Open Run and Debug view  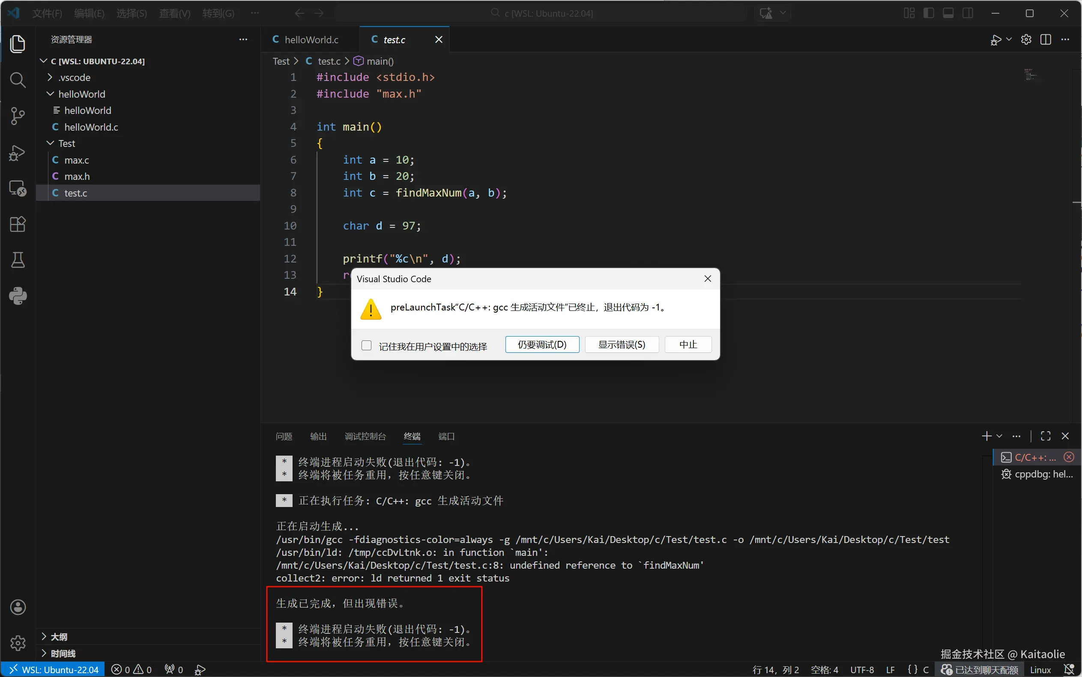click(x=18, y=152)
